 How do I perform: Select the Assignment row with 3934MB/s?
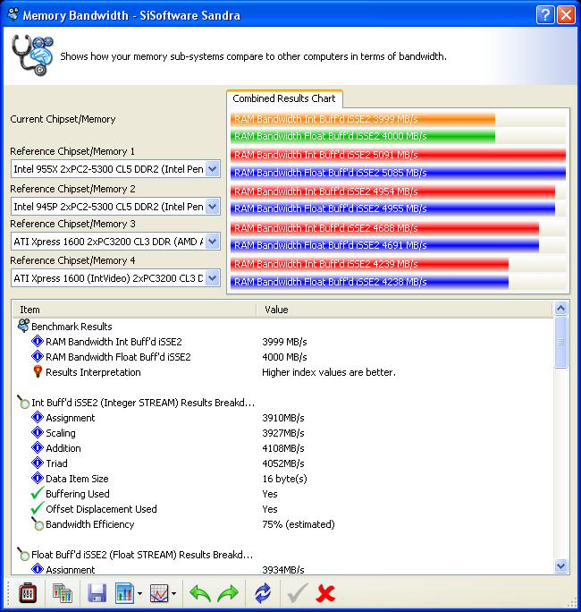(282, 569)
